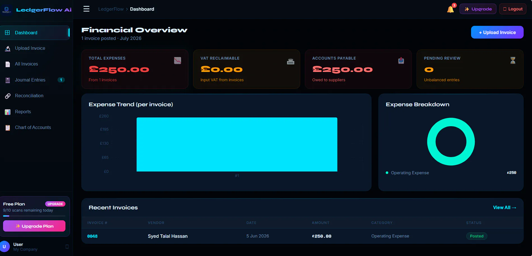This screenshot has width=532, height=256.
Task: Open the notifications bell
Action: 450,9
